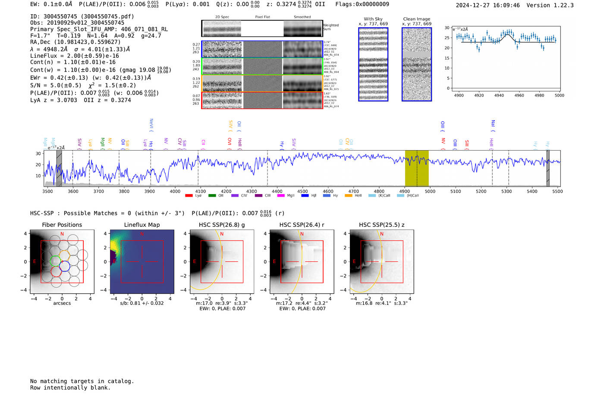Select the green fiber circle in Fiber Positions

click(x=55, y=261)
